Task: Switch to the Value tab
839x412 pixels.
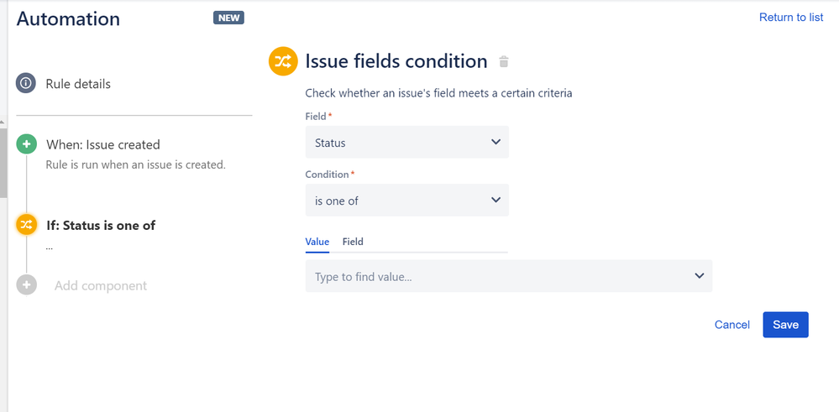Action: (317, 242)
